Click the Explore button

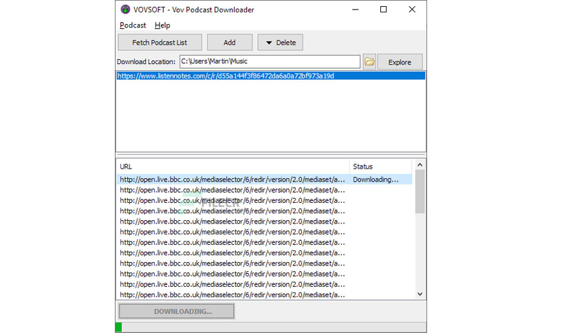point(400,62)
